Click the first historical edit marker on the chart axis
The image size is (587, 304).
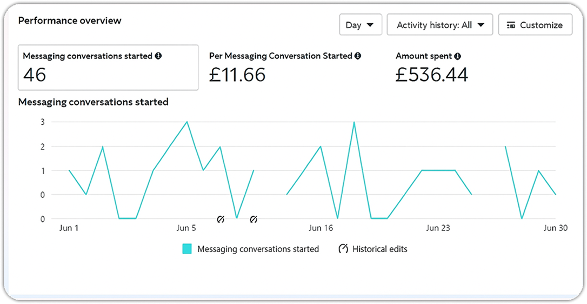[x=221, y=219]
